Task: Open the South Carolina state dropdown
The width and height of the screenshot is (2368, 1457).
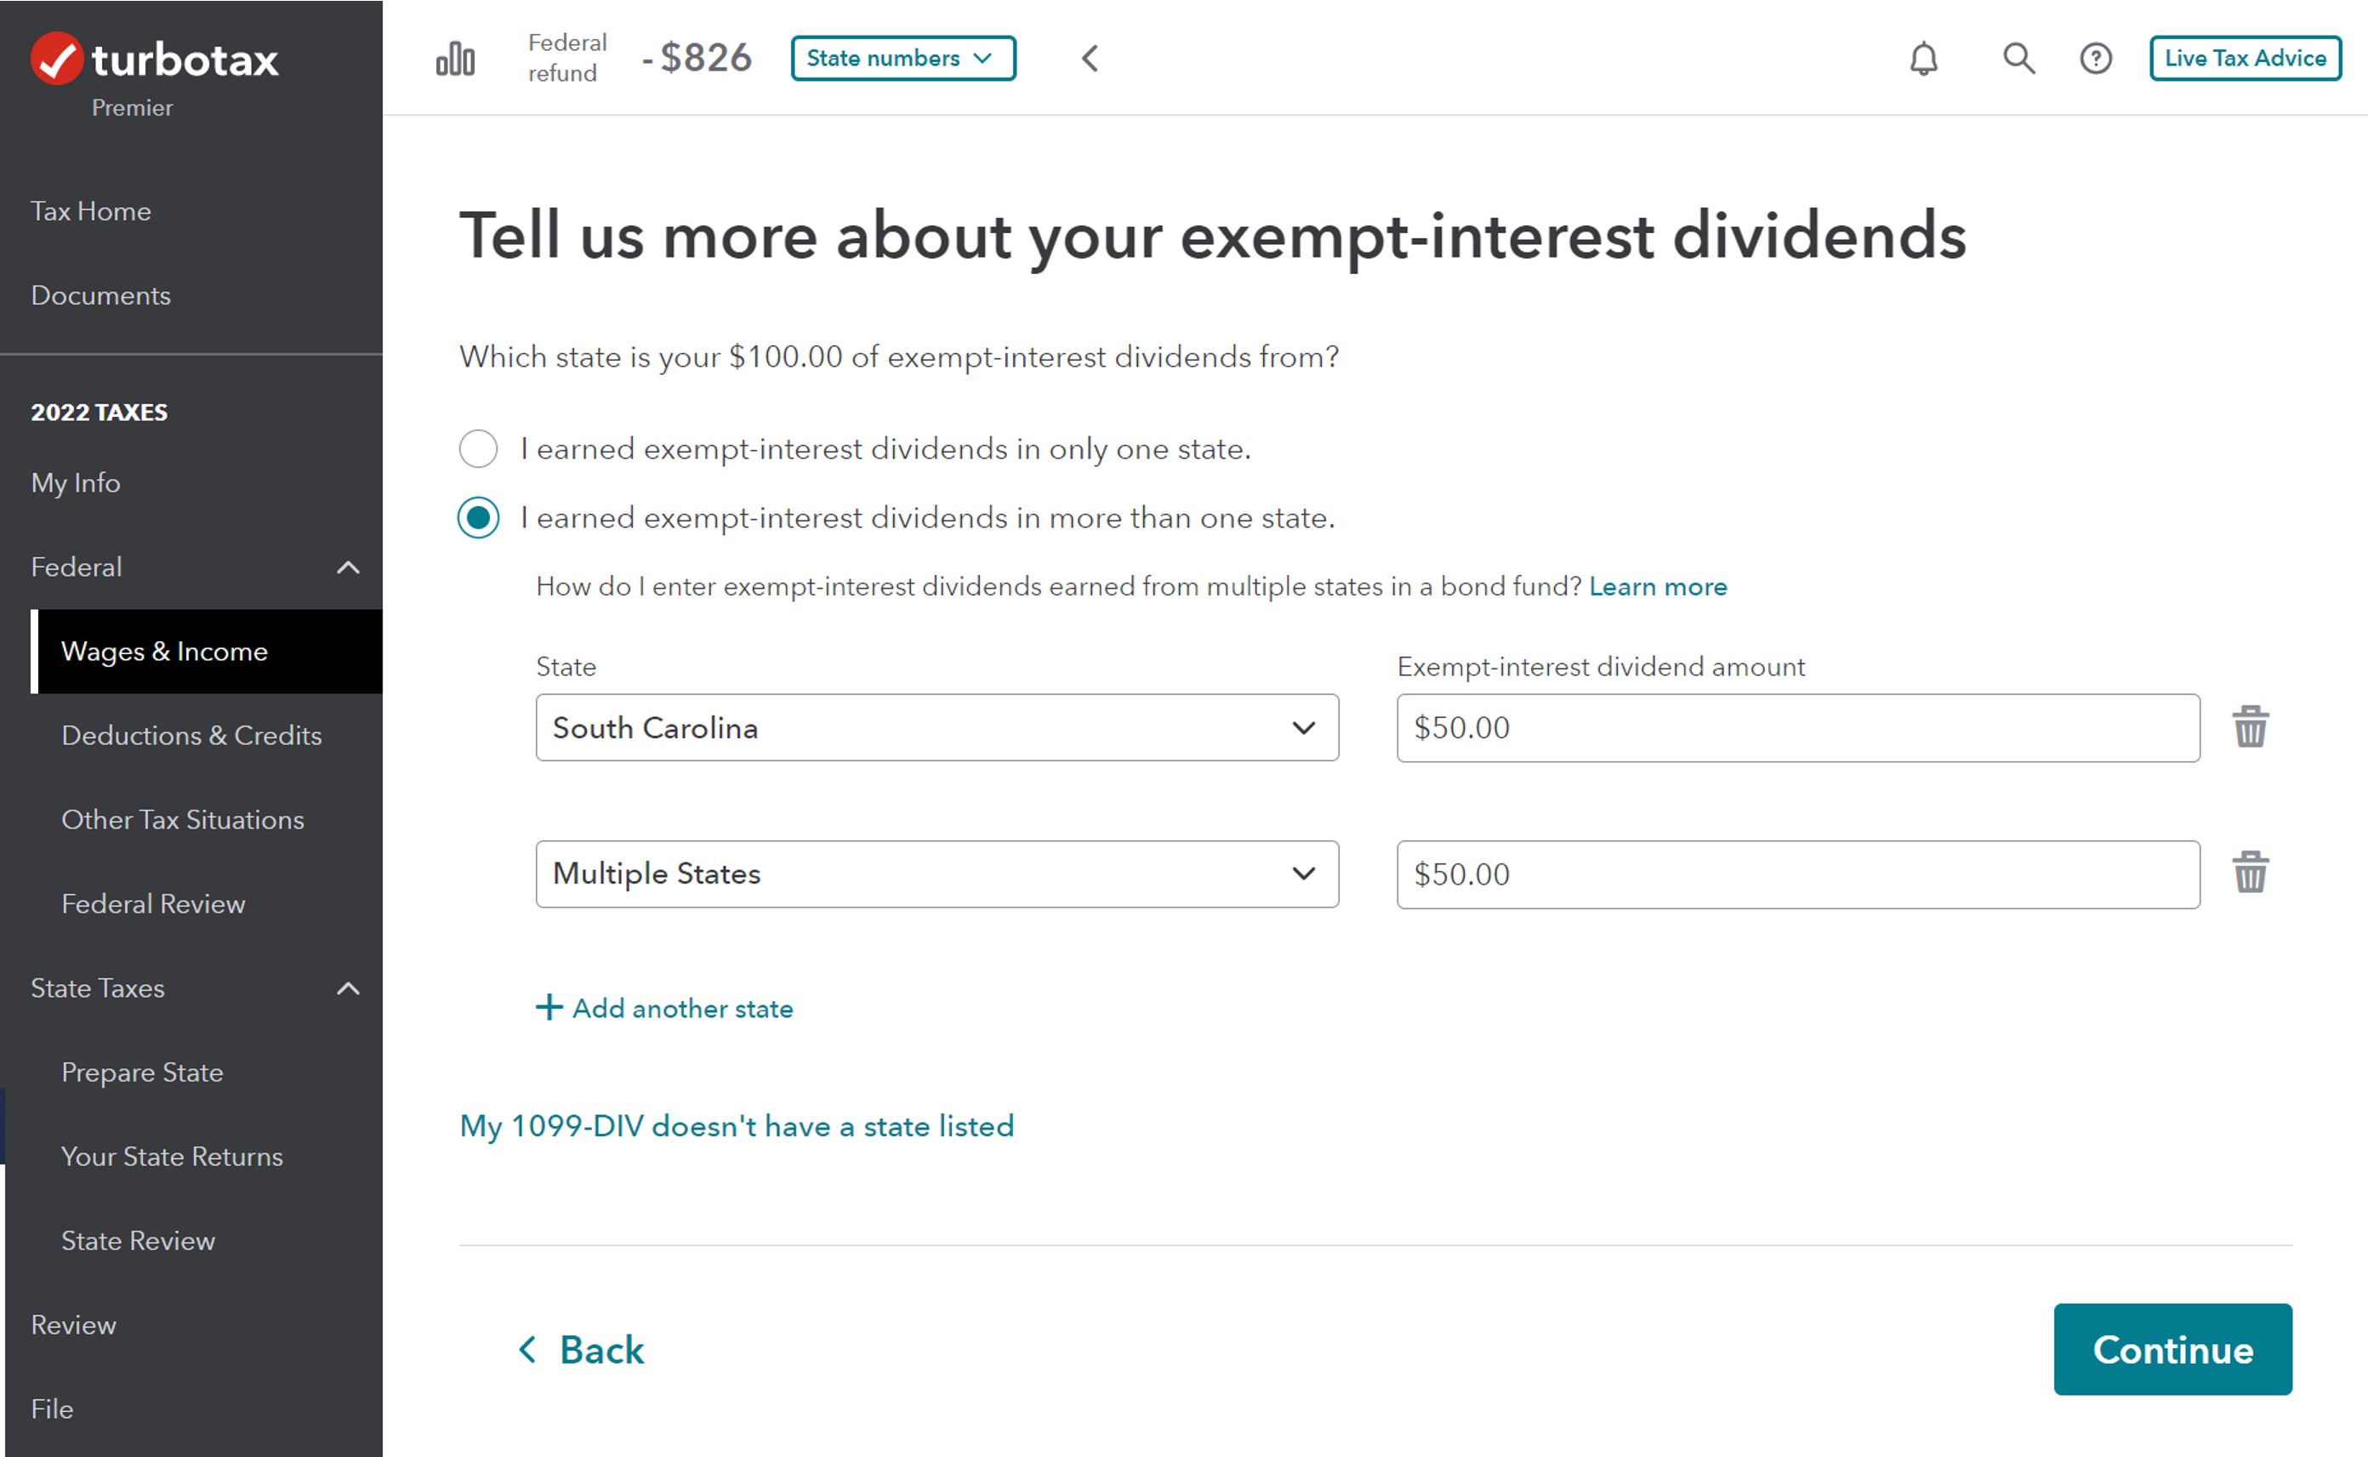Action: [x=936, y=727]
